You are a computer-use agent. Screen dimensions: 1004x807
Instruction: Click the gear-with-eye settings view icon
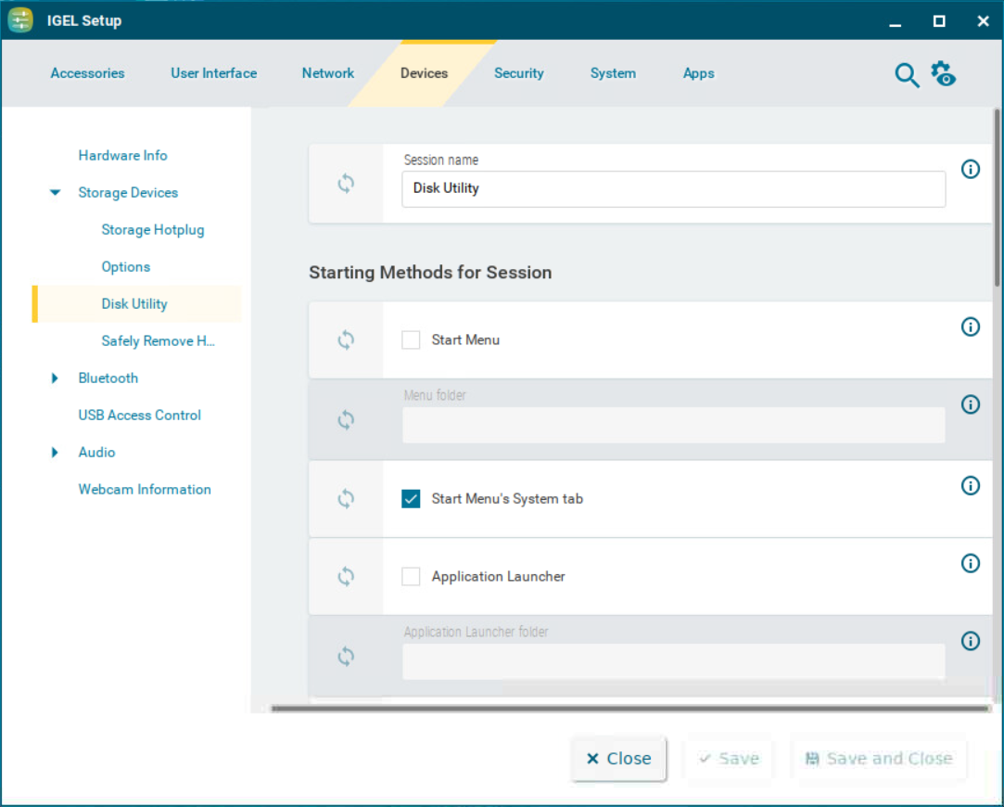coord(944,74)
